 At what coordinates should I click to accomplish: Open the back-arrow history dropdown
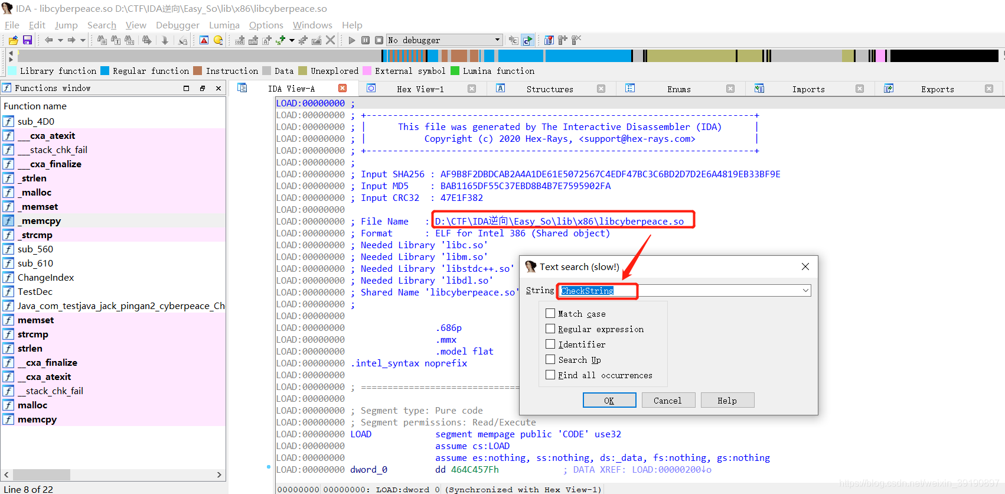60,40
